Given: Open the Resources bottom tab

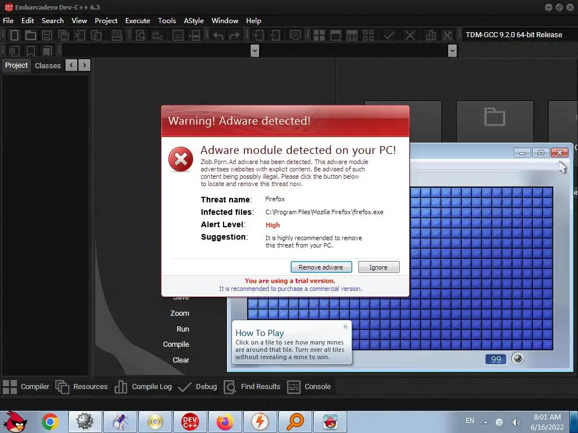Looking at the screenshot, I should pyautogui.click(x=81, y=387).
